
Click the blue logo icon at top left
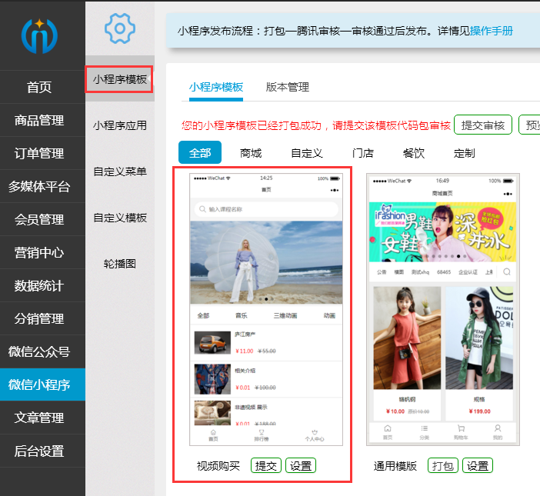[39, 34]
